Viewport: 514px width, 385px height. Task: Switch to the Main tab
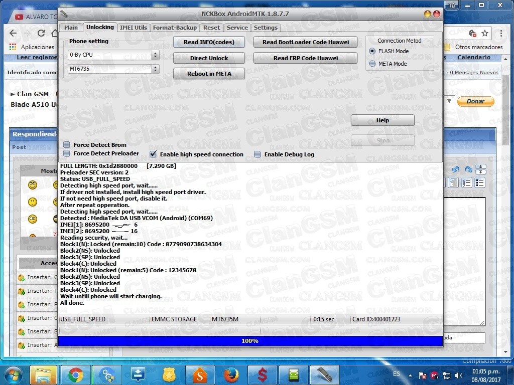pos(71,28)
